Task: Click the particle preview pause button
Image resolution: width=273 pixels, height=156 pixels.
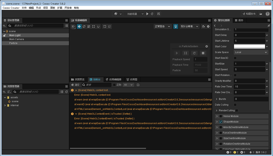Action: pos(186,53)
